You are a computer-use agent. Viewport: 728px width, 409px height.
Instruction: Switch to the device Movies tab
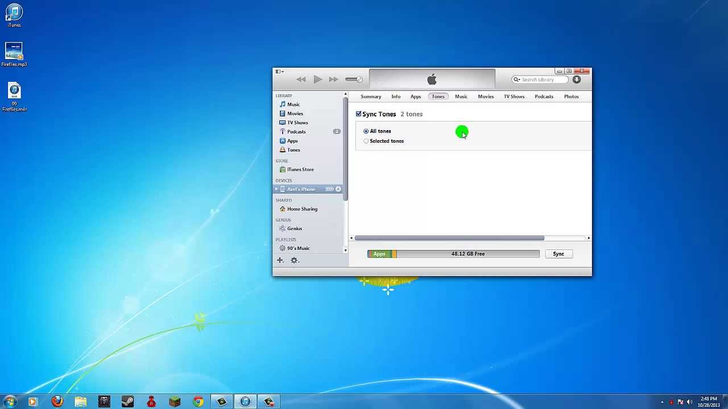coord(486,97)
